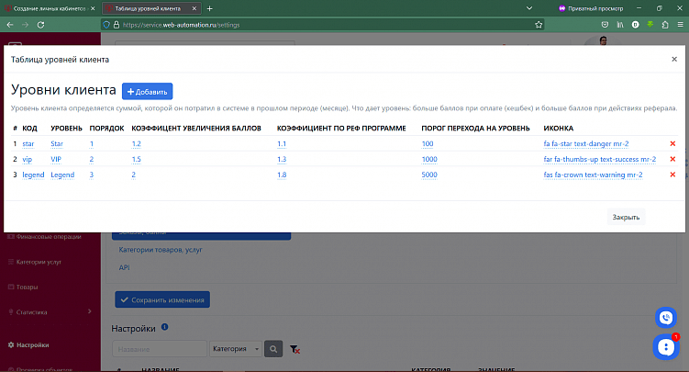
Task: Edit the level threshold 100
Action: pos(428,144)
